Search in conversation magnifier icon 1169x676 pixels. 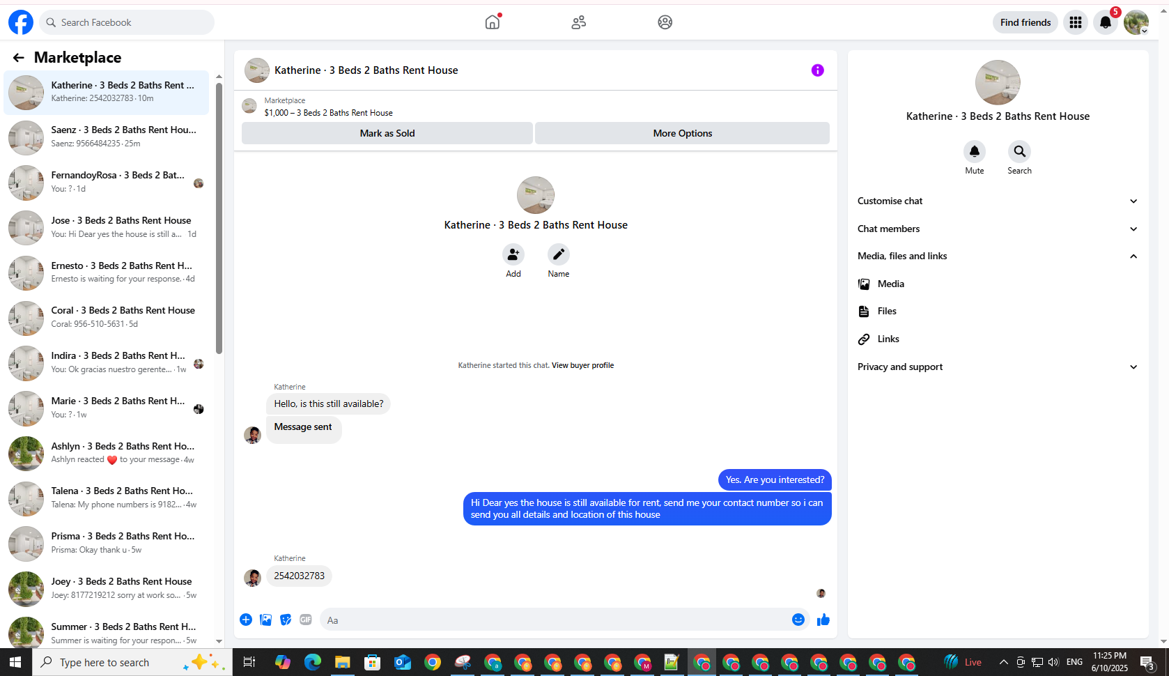click(1019, 151)
